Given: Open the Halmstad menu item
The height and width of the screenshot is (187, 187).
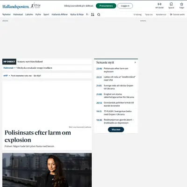Looking at the screenshot, I should click(18, 14).
